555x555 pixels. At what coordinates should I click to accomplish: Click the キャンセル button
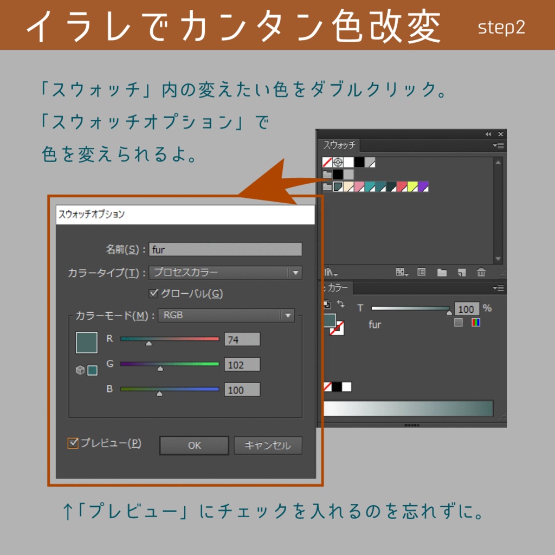pyautogui.click(x=268, y=446)
